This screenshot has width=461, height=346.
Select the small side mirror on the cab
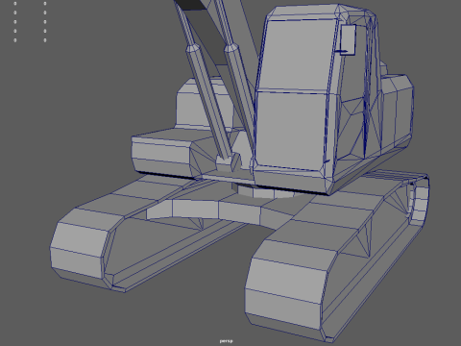(x=349, y=39)
